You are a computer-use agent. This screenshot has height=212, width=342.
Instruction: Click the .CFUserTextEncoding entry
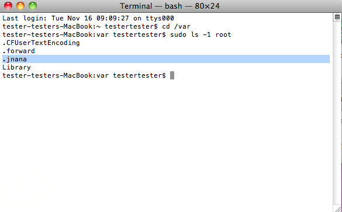pos(41,43)
